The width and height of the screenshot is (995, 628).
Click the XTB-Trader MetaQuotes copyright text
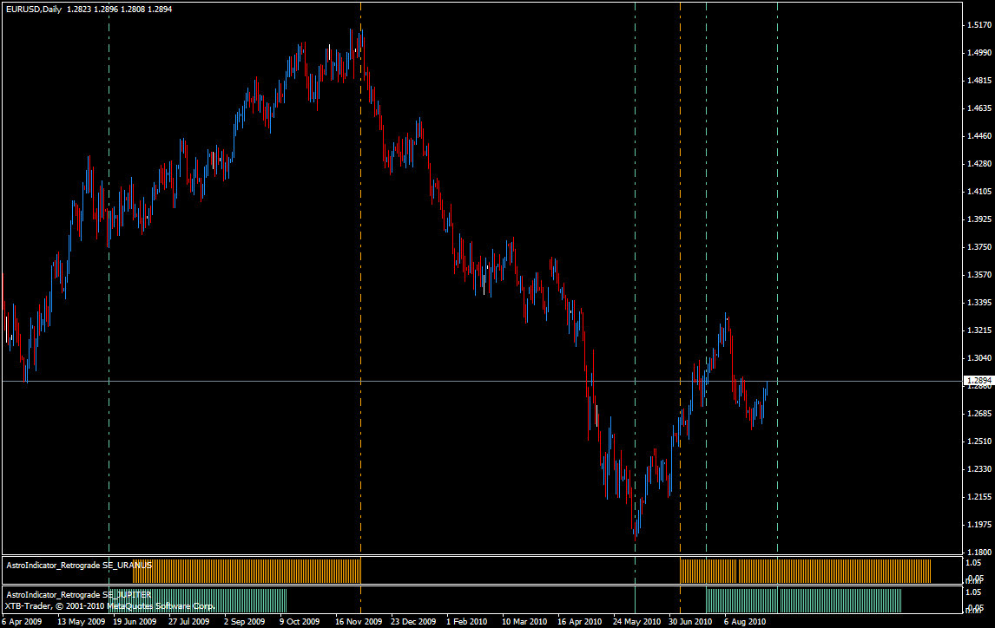[109, 606]
